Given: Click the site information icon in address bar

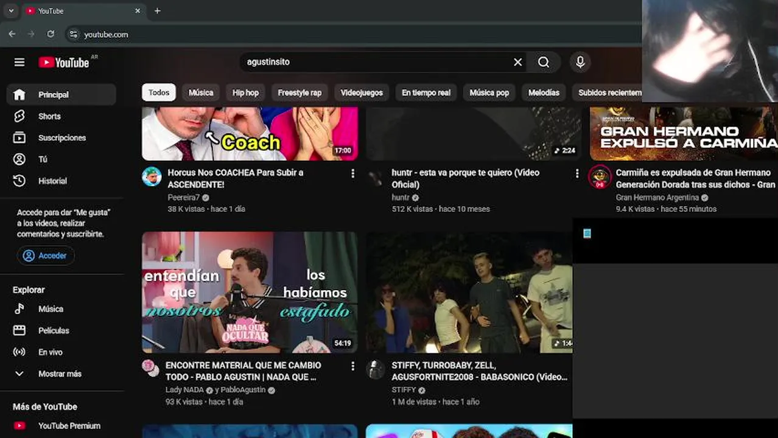Looking at the screenshot, I should pos(73,34).
